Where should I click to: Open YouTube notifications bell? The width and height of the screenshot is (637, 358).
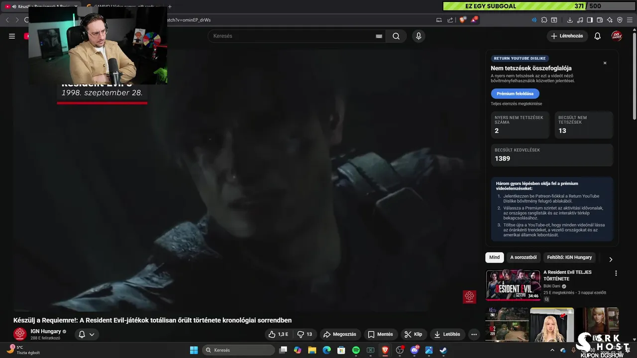click(x=598, y=36)
